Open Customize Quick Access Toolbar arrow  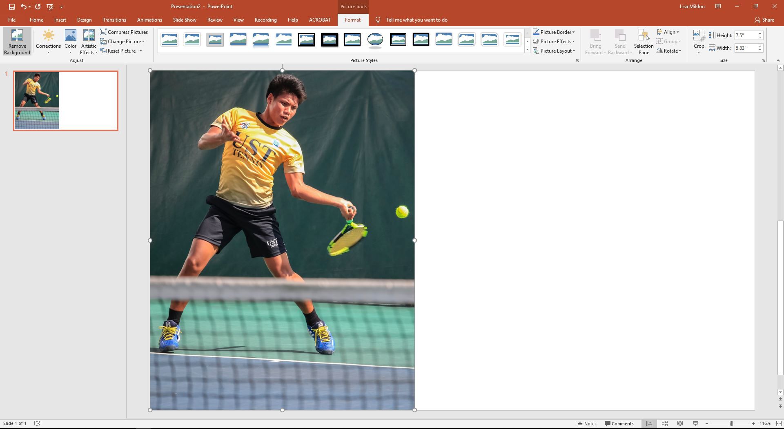pyautogui.click(x=61, y=7)
